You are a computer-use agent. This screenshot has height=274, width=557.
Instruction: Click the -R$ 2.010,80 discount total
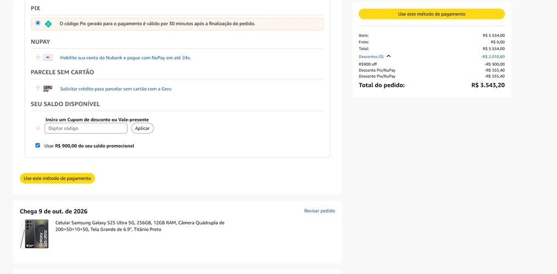(493, 56)
